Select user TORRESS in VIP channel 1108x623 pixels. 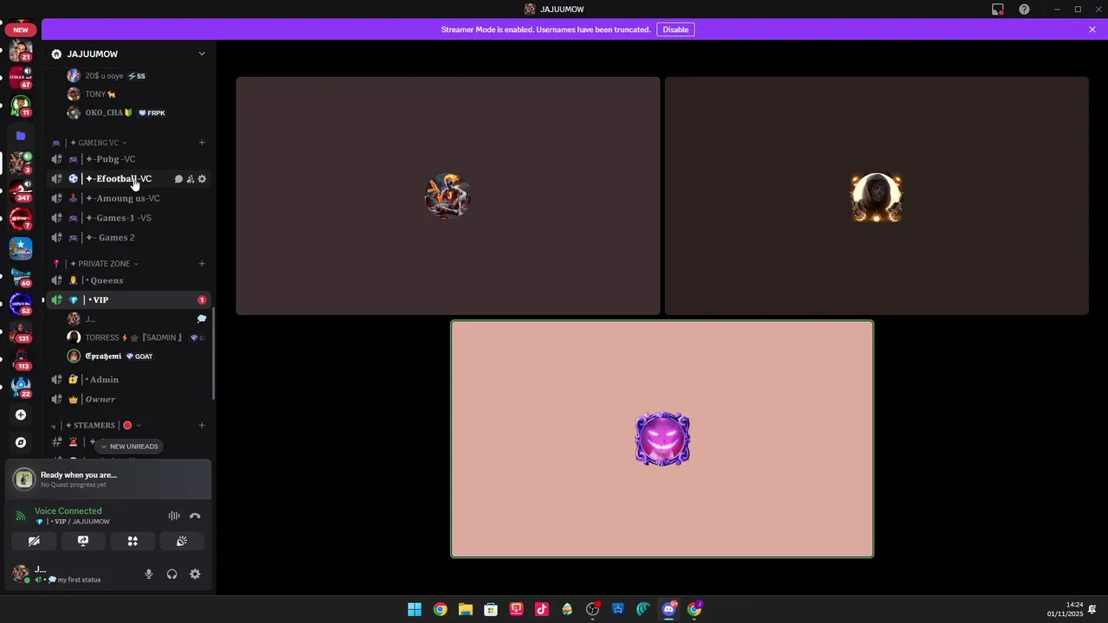tap(137, 337)
